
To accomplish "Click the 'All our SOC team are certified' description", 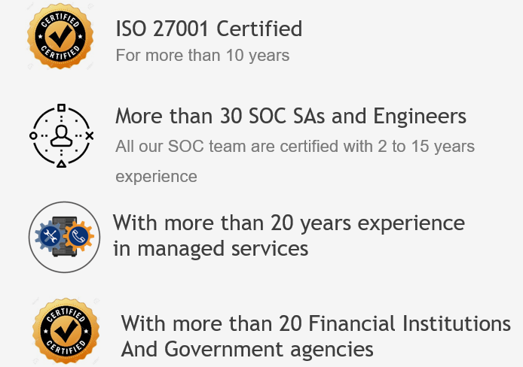I will (x=295, y=161).
